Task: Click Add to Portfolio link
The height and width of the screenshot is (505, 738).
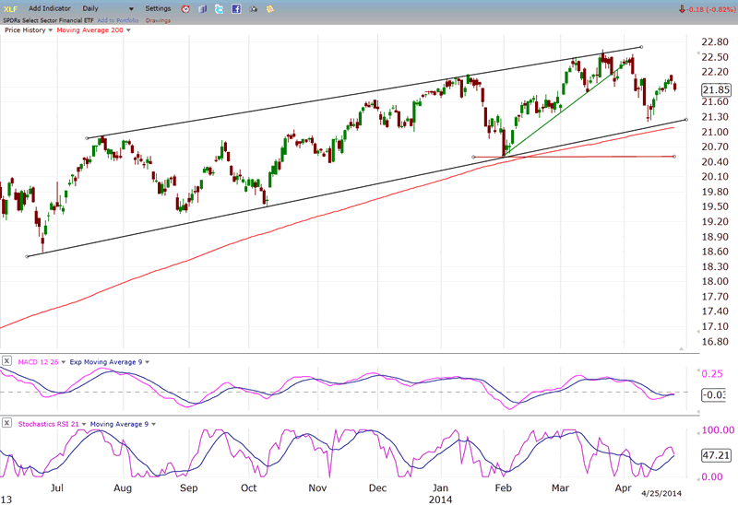Action: (x=118, y=20)
